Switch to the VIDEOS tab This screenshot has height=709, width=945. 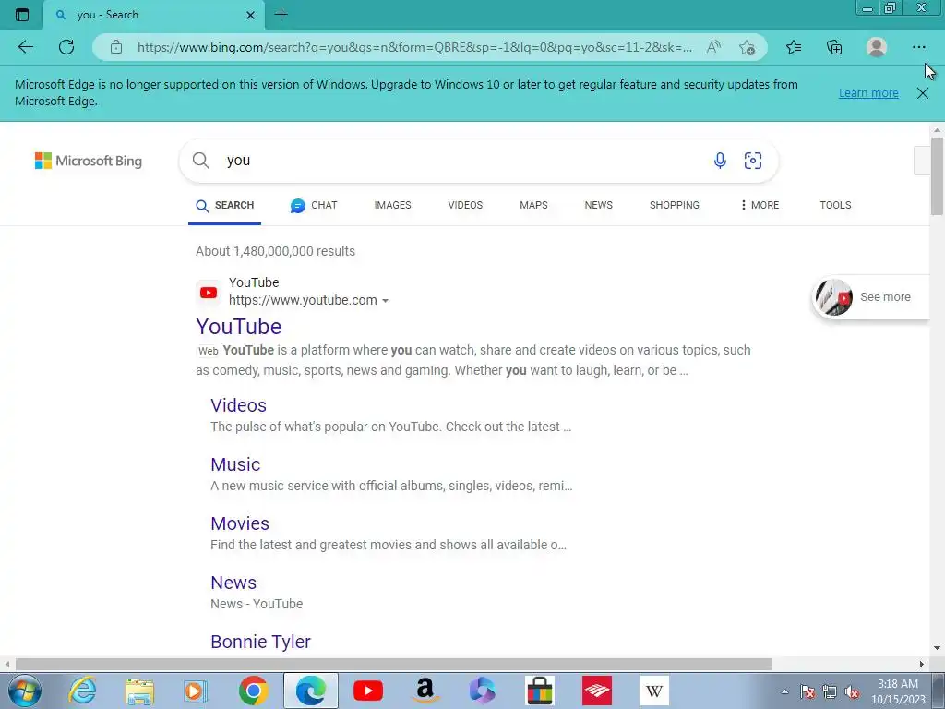point(465,205)
